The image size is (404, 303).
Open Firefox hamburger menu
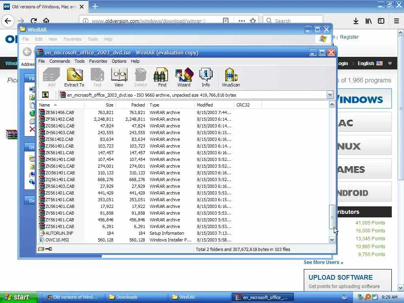click(x=397, y=21)
